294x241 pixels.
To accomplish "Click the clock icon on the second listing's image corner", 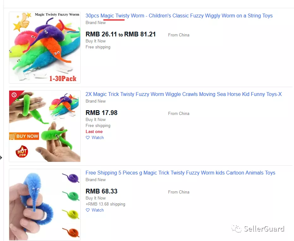I will pos(14,95).
